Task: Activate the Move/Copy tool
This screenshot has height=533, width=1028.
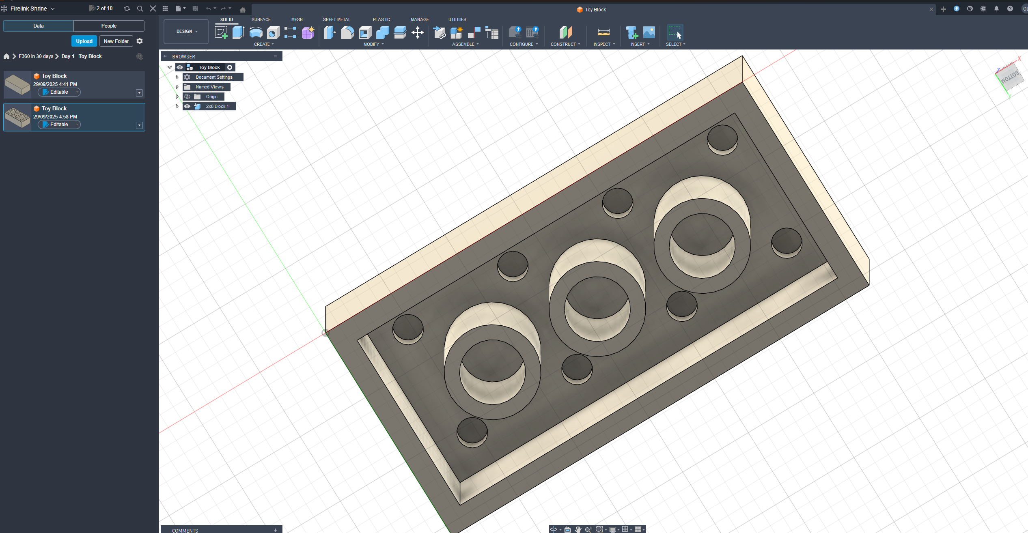Action: (418, 32)
